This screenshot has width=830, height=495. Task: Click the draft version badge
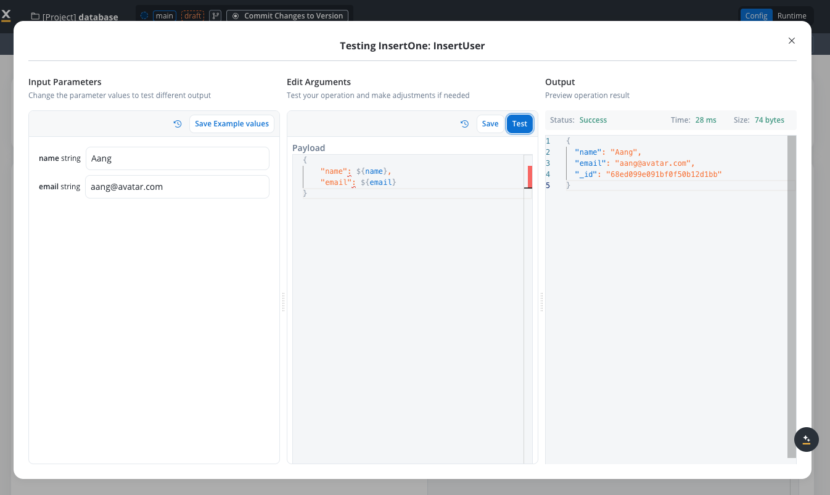click(x=193, y=16)
